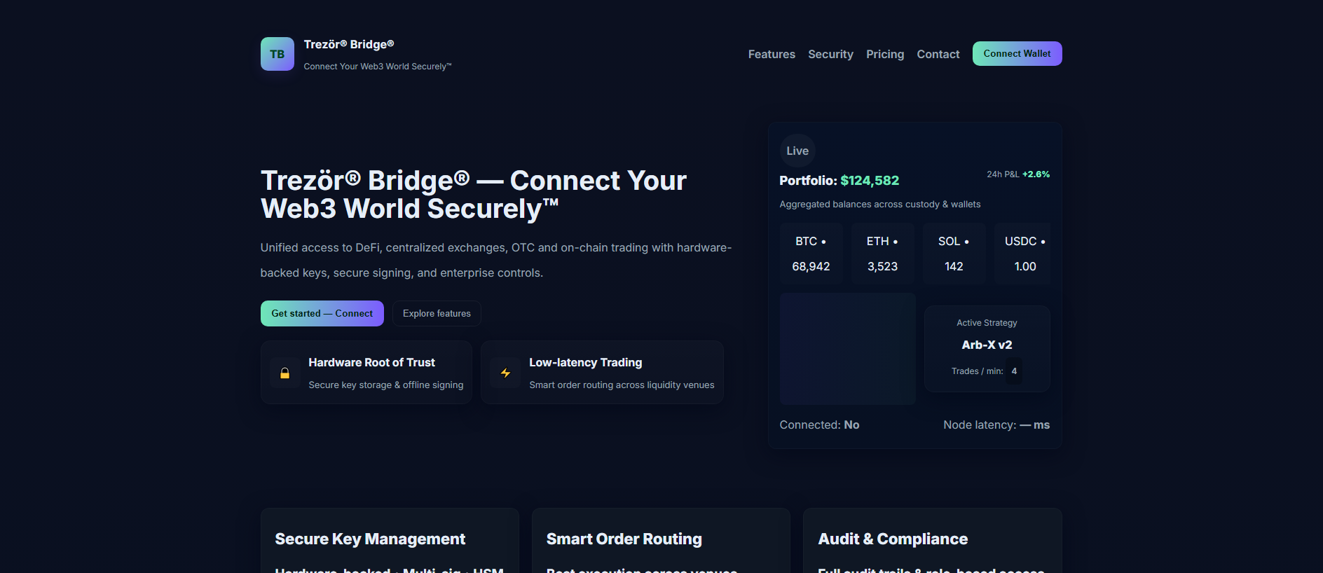1323x573 pixels.
Task: Click 'Smart order routing across liquidity venues' text
Action: tap(622, 385)
